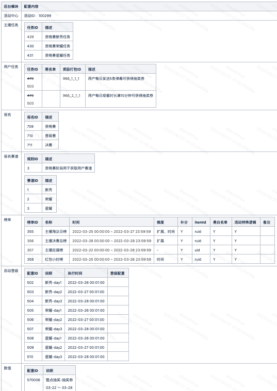Select 新秀-day2 description cell
Viewport: 277px width, 391px height.
point(54,292)
